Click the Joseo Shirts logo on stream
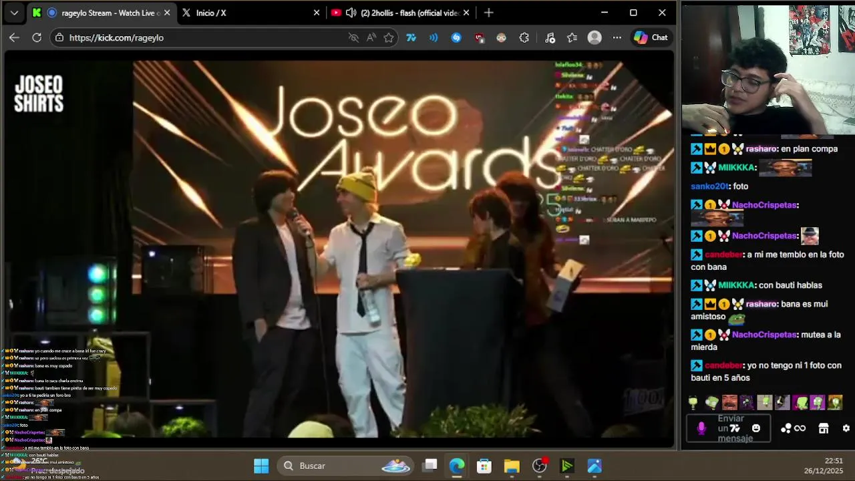 click(x=39, y=94)
